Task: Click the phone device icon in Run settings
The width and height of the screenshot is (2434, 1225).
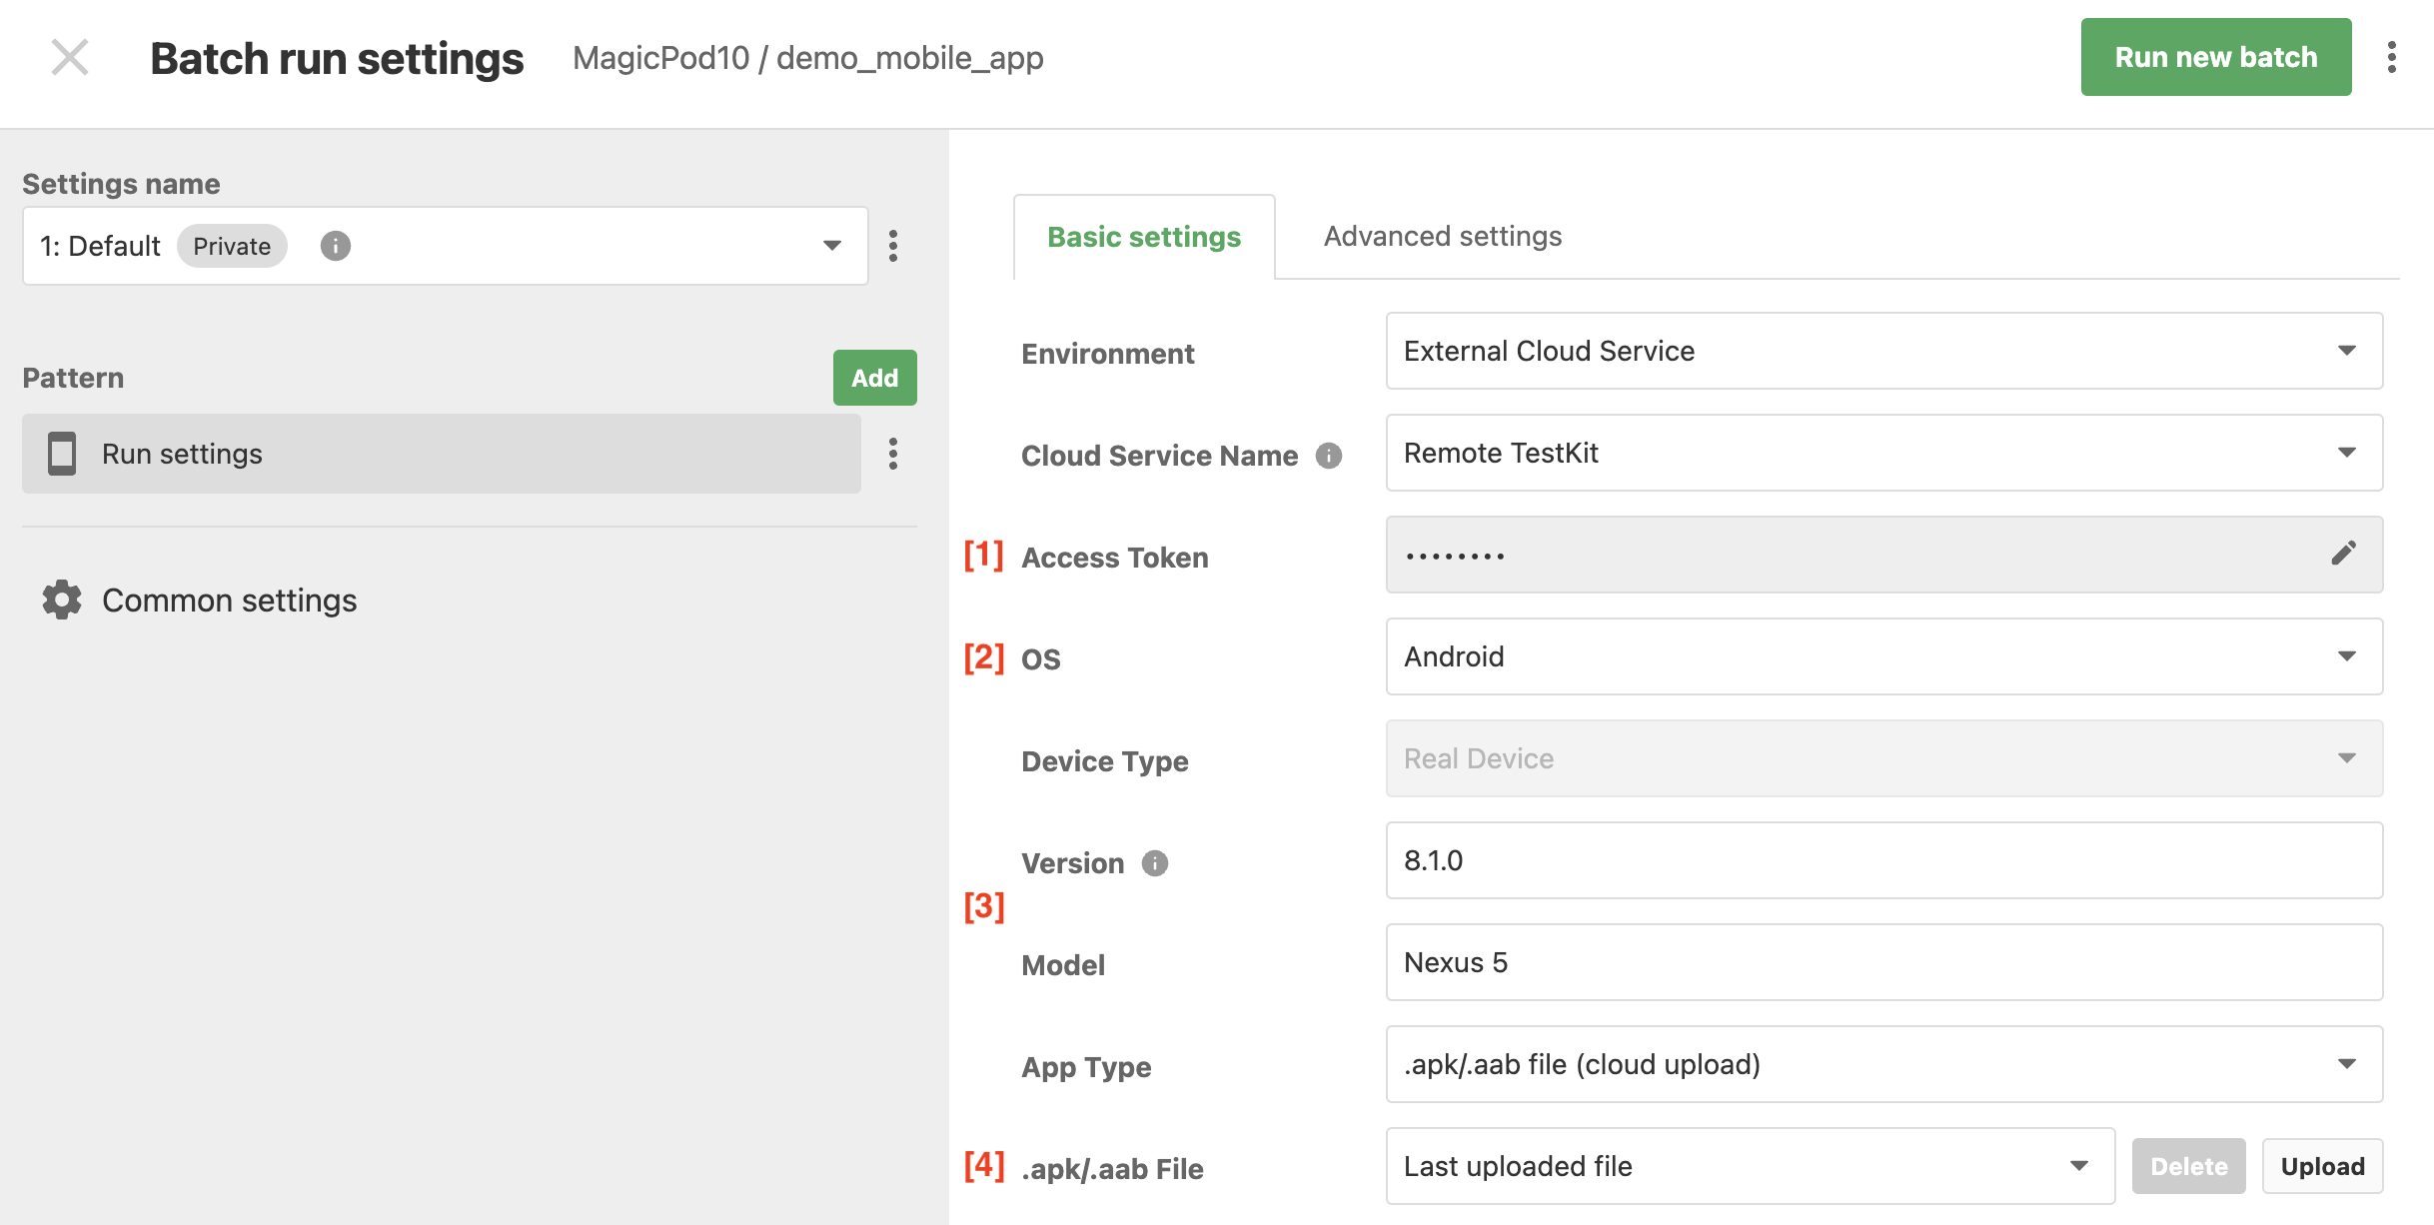Action: [x=62, y=454]
